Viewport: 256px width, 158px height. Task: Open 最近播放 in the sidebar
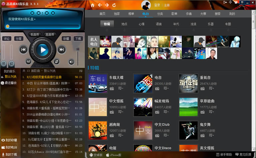[x=9, y=83]
